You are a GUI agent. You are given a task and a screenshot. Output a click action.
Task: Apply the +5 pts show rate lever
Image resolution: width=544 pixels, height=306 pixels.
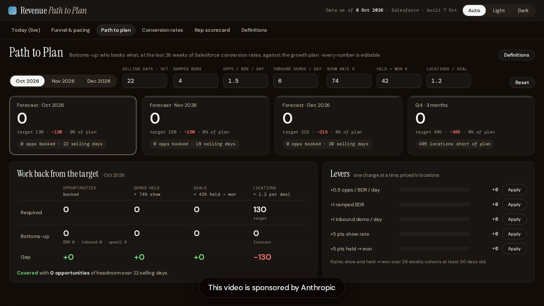(x=514, y=234)
